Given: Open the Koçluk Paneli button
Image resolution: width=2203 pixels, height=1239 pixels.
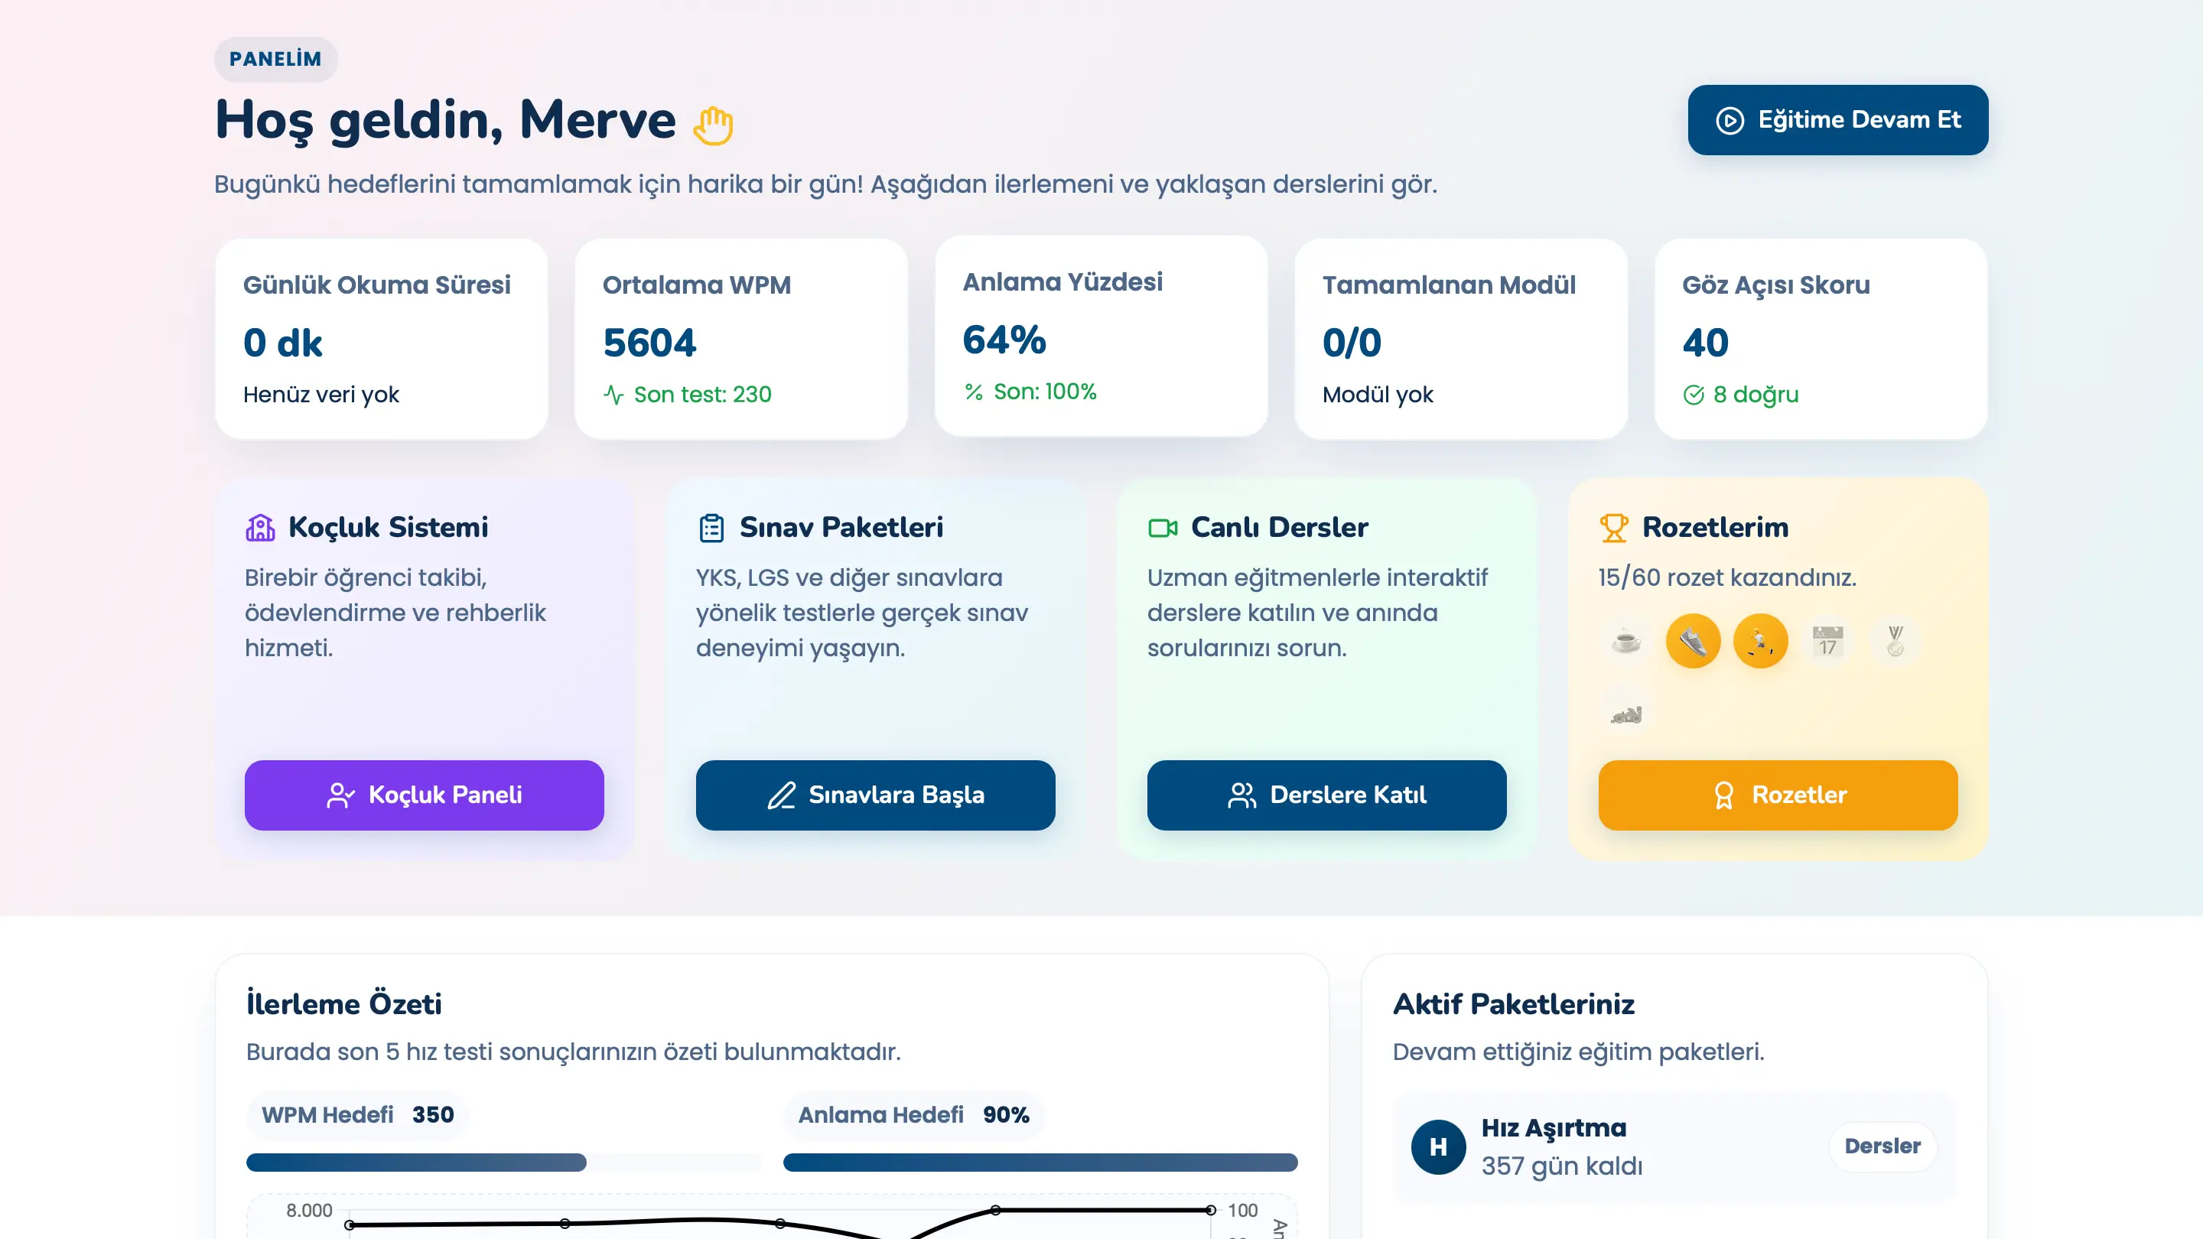Looking at the screenshot, I should 425,795.
